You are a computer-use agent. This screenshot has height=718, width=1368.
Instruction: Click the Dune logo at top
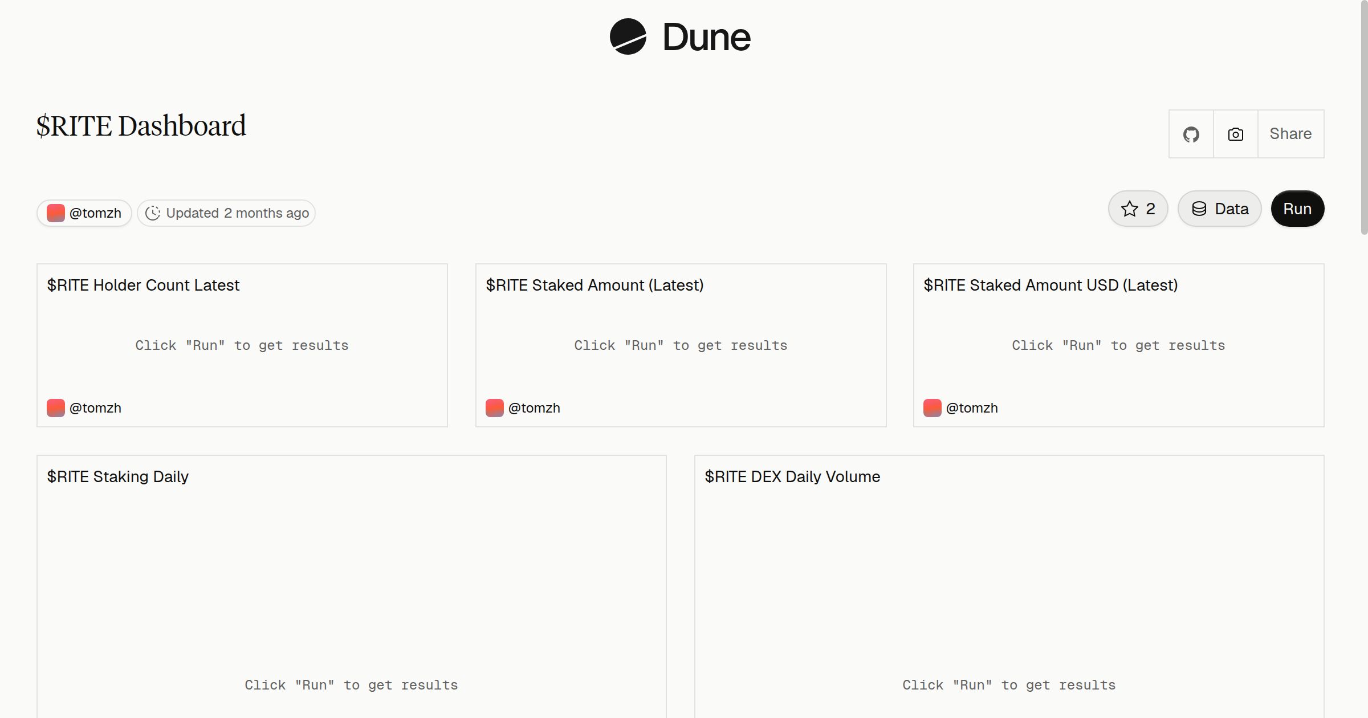pos(680,36)
